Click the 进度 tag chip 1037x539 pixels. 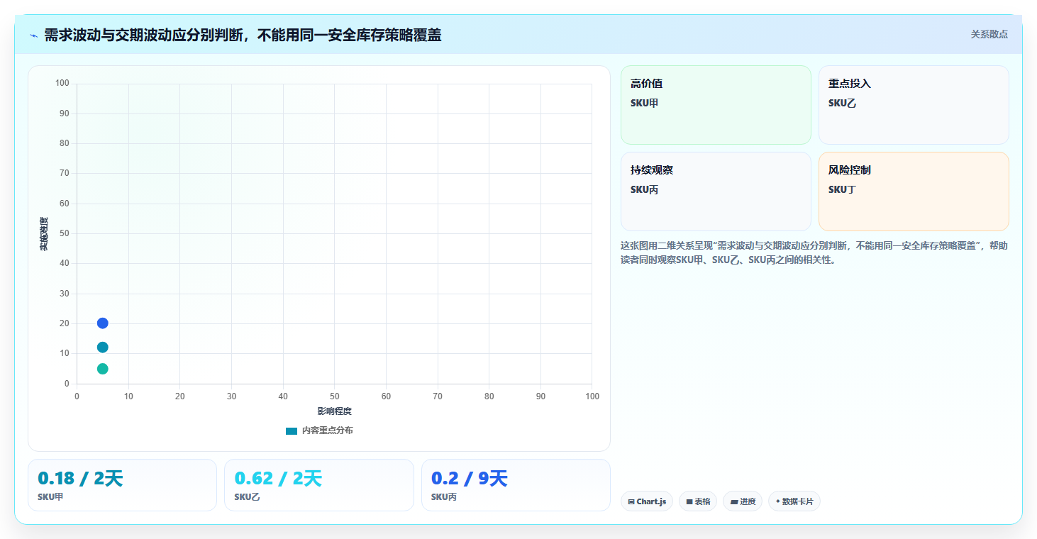coord(743,501)
